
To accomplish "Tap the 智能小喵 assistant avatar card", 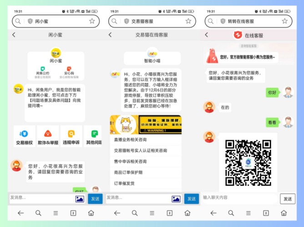I will coord(152,56).
